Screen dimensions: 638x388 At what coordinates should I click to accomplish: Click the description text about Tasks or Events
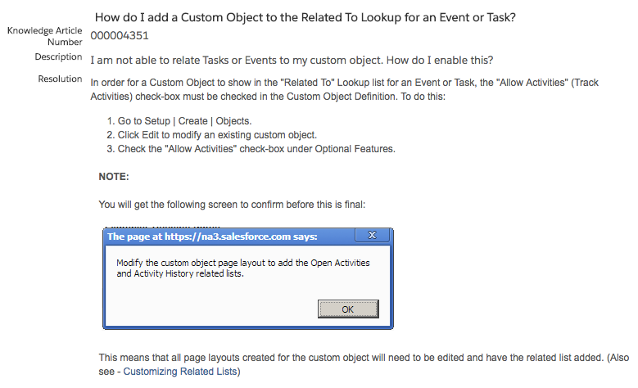tap(292, 61)
